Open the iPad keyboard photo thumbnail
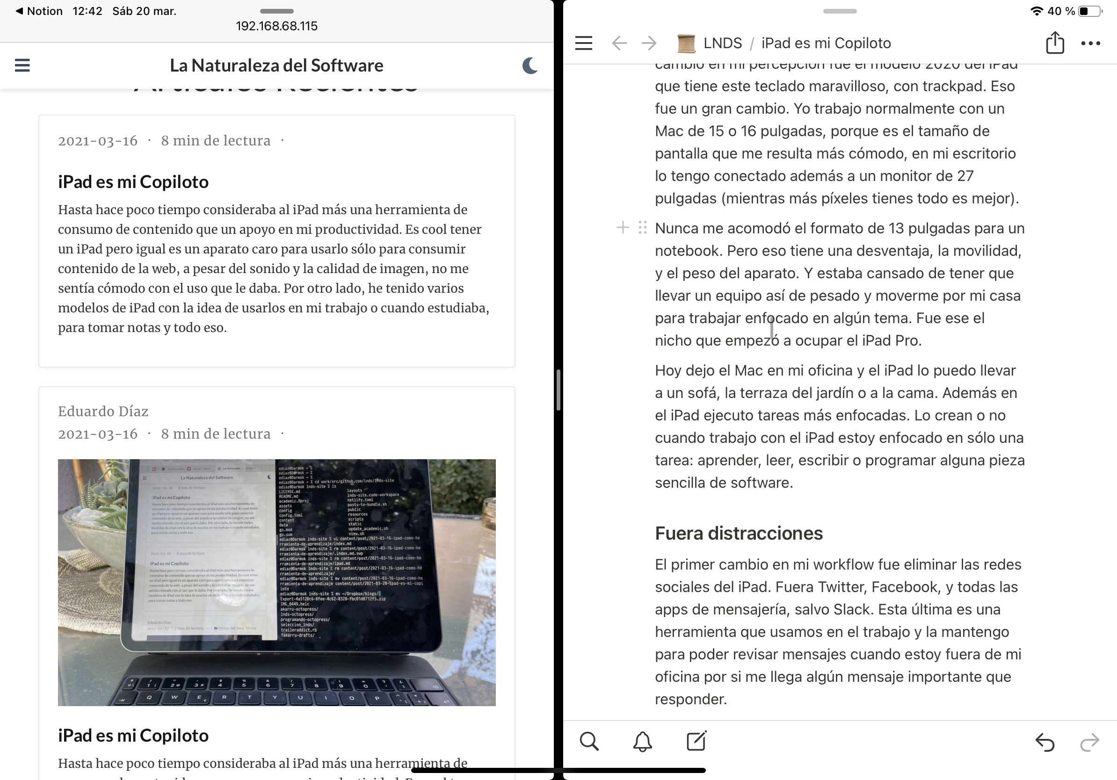The image size is (1117, 780). click(x=276, y=582)
